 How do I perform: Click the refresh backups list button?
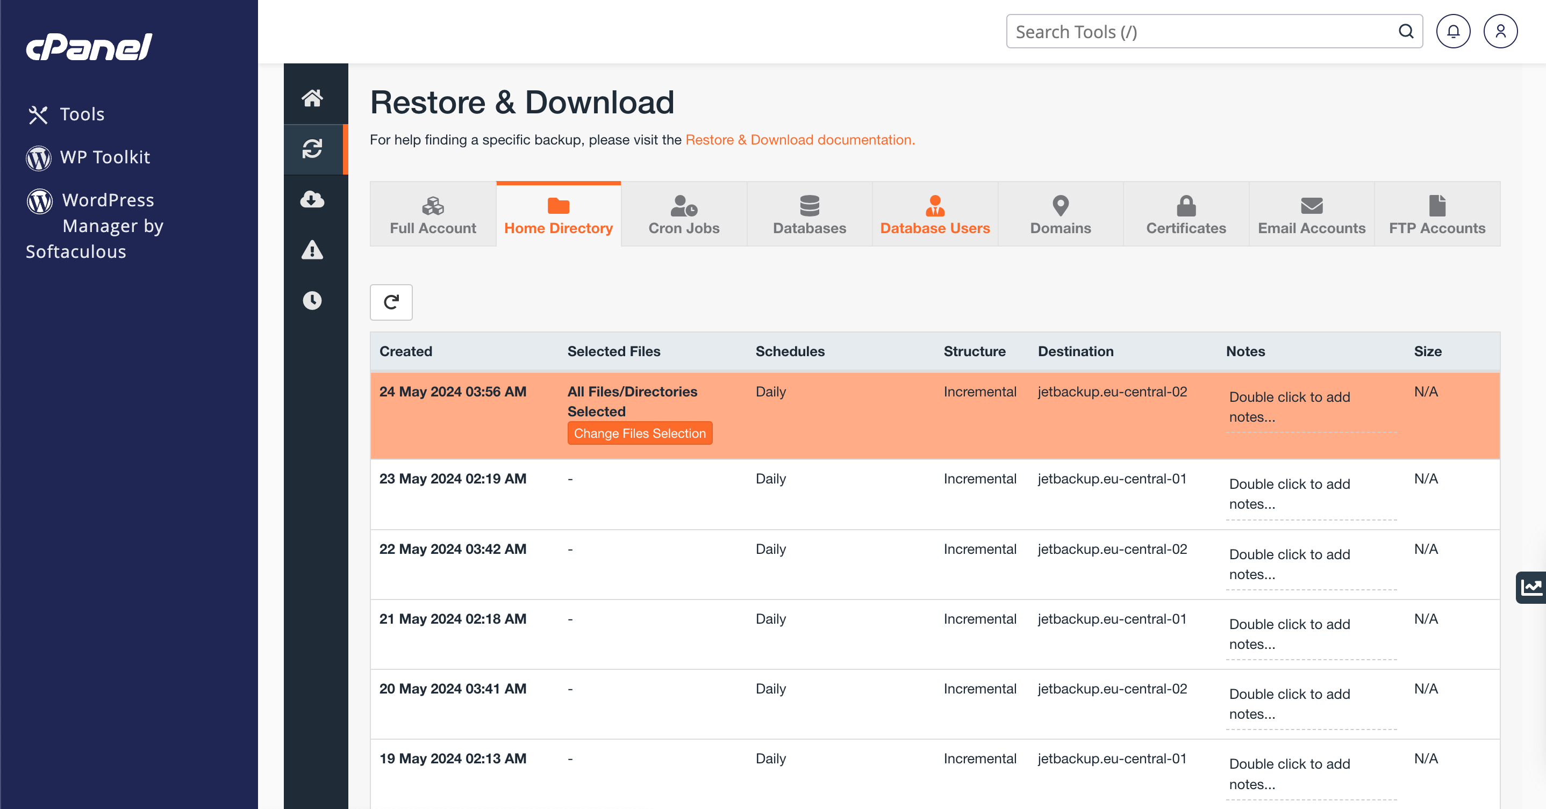click(x=391, y=302)
